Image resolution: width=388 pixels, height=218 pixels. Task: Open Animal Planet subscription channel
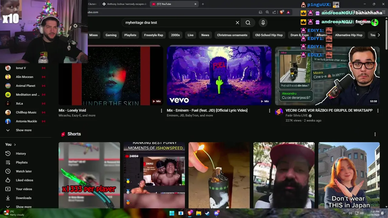pos(25,86)
